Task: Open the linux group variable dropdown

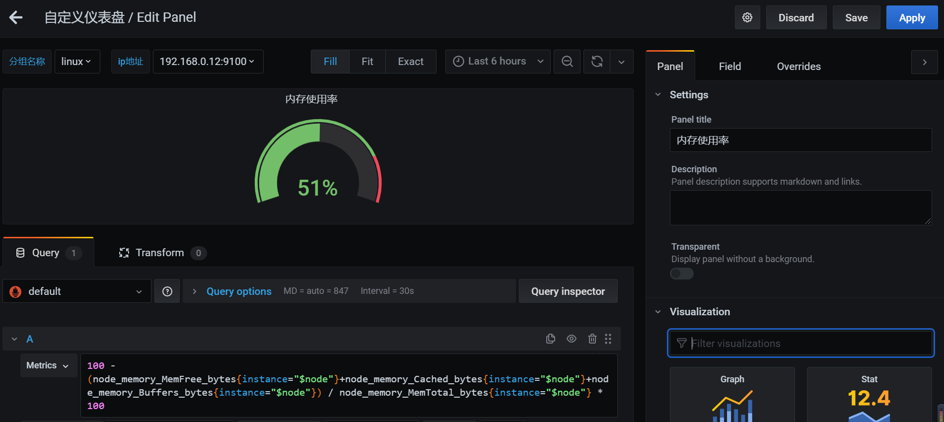Action: [x=77, y=62]
